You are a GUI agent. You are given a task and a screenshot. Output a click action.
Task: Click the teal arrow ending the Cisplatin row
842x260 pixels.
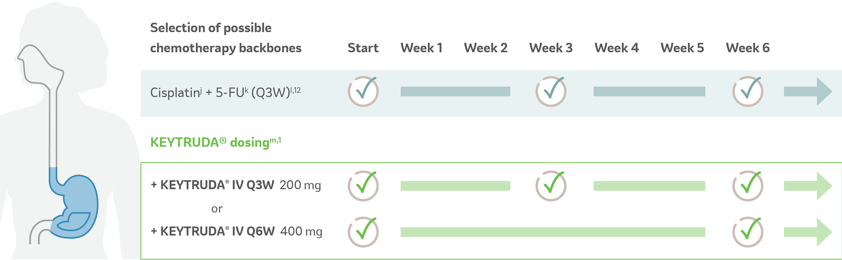808,91
